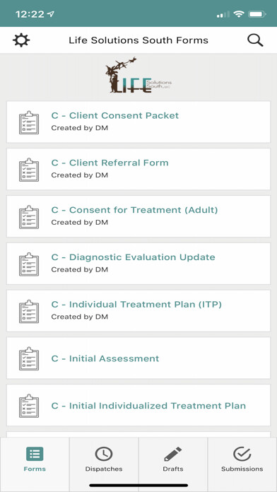Image resolution: width=277 pixels, height=492 pixels.
Task: Tap clipboard icon beside Initial Individualized Treatment Plan
Action: (x=29, y=406)
